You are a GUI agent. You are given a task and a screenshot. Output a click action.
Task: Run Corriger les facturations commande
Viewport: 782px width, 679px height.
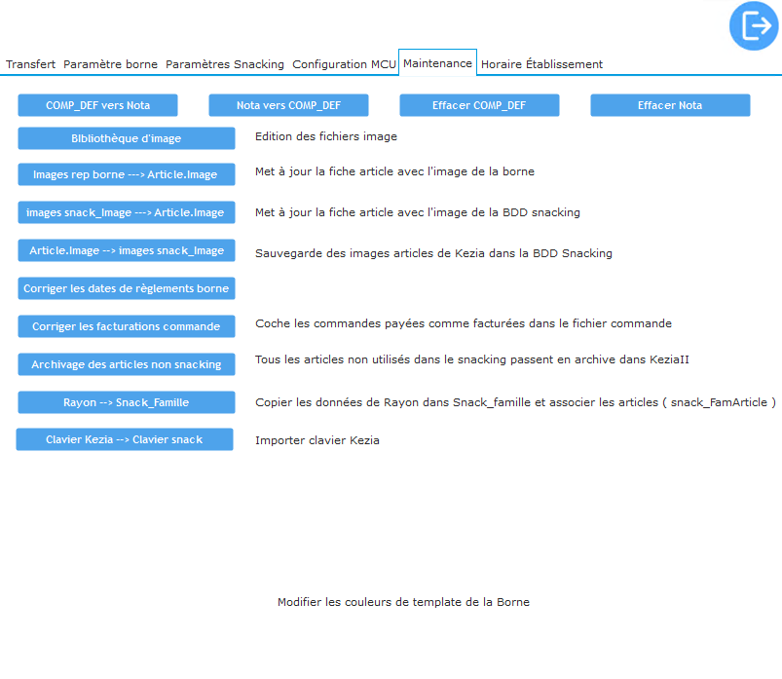click(x=127, y=326)
